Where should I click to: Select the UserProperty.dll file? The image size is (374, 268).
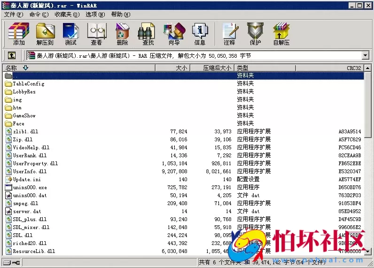[x=32, y=163]
